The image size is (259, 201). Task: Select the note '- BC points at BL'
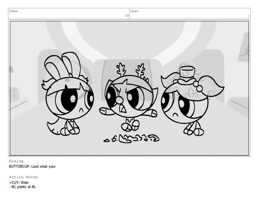pyautogui.click(x=23, y=187)
